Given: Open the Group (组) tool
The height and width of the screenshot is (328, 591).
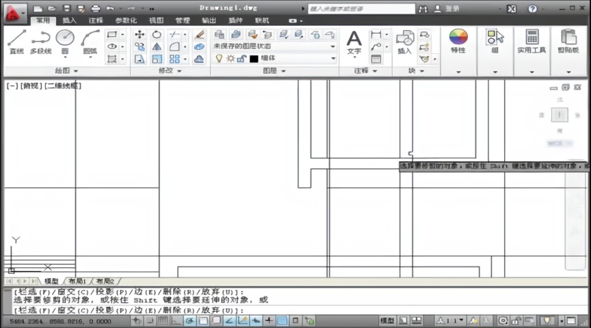Looking at the screenshot, I should (495, 41).
